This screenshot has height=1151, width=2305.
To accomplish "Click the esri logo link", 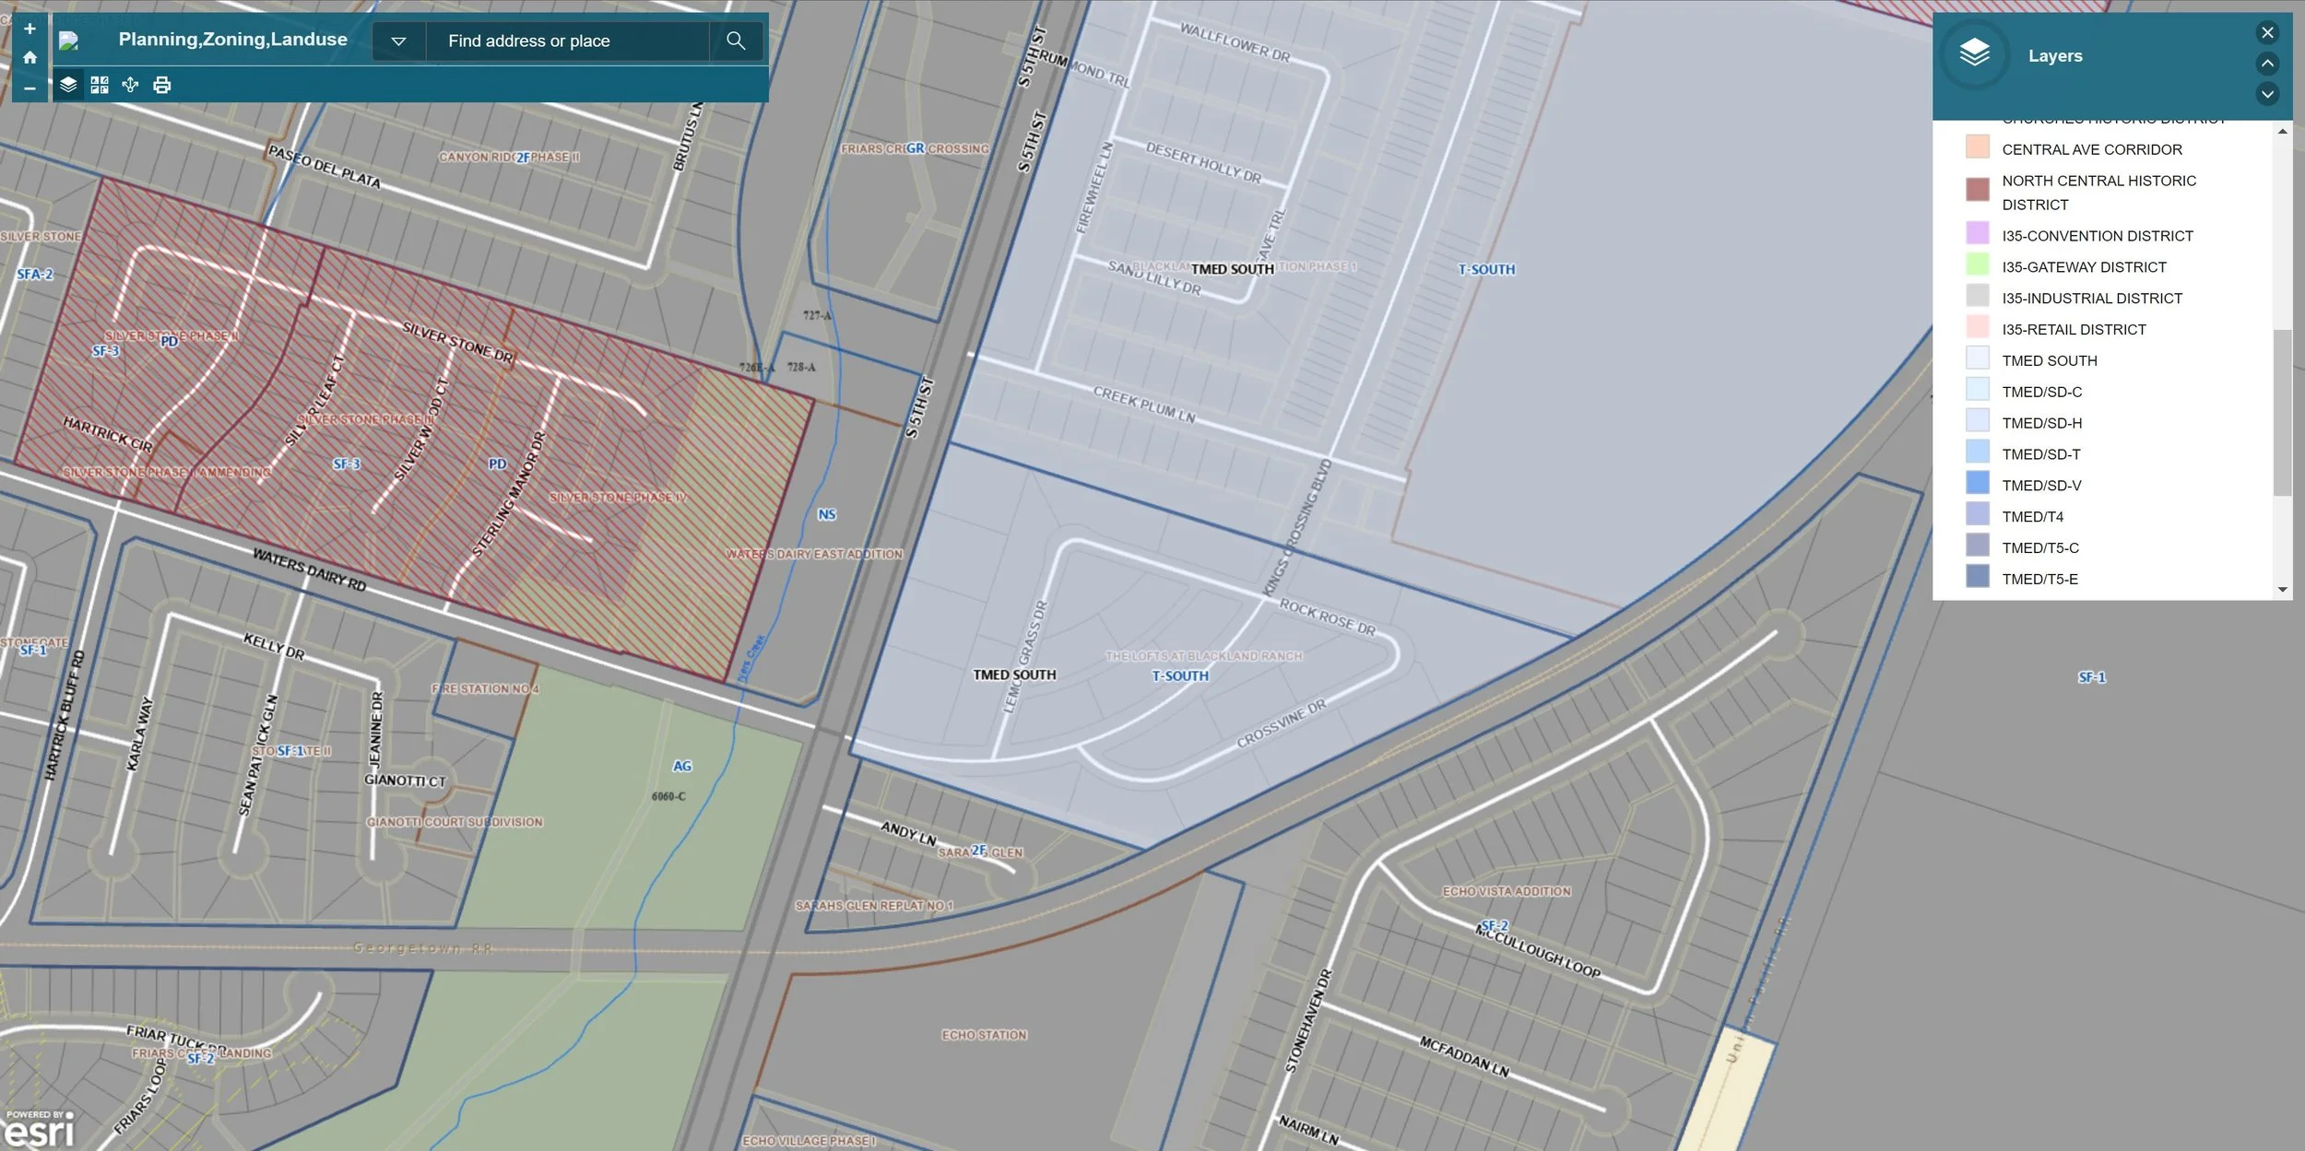I will click(39, 1130).
